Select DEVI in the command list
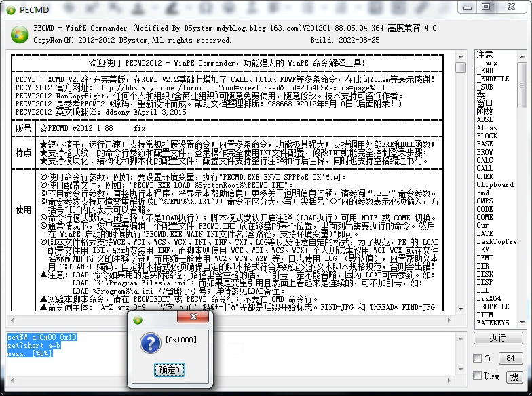The width and height of the screenshot is (532, 396). pyautogui.click(x=484, y=250)
